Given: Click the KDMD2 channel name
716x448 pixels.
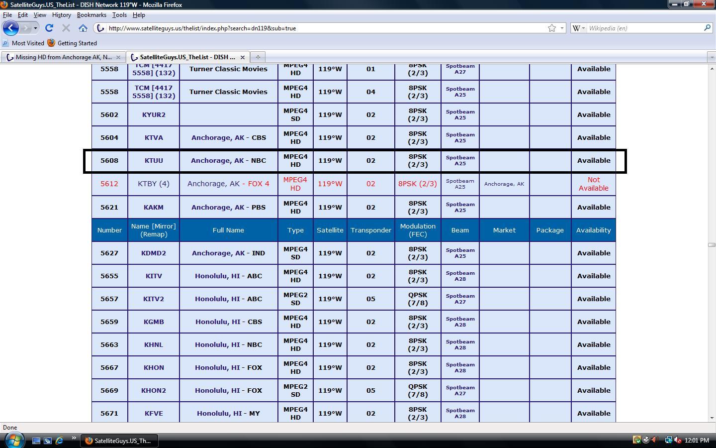Looking at the screenshot, I should pos(154,253).
